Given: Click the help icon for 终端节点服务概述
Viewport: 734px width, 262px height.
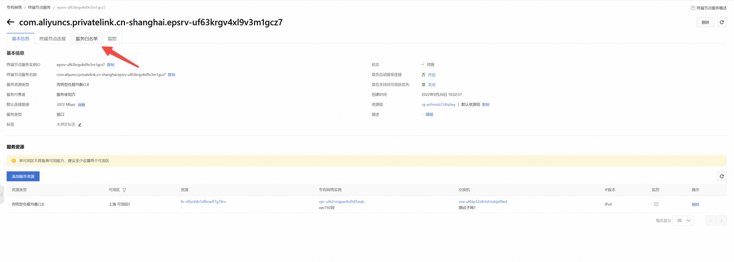Looking at the screenshot, I should (693, 8).
